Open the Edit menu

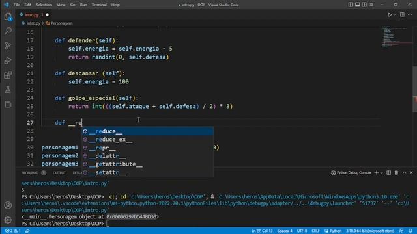[x=27, y=5]
